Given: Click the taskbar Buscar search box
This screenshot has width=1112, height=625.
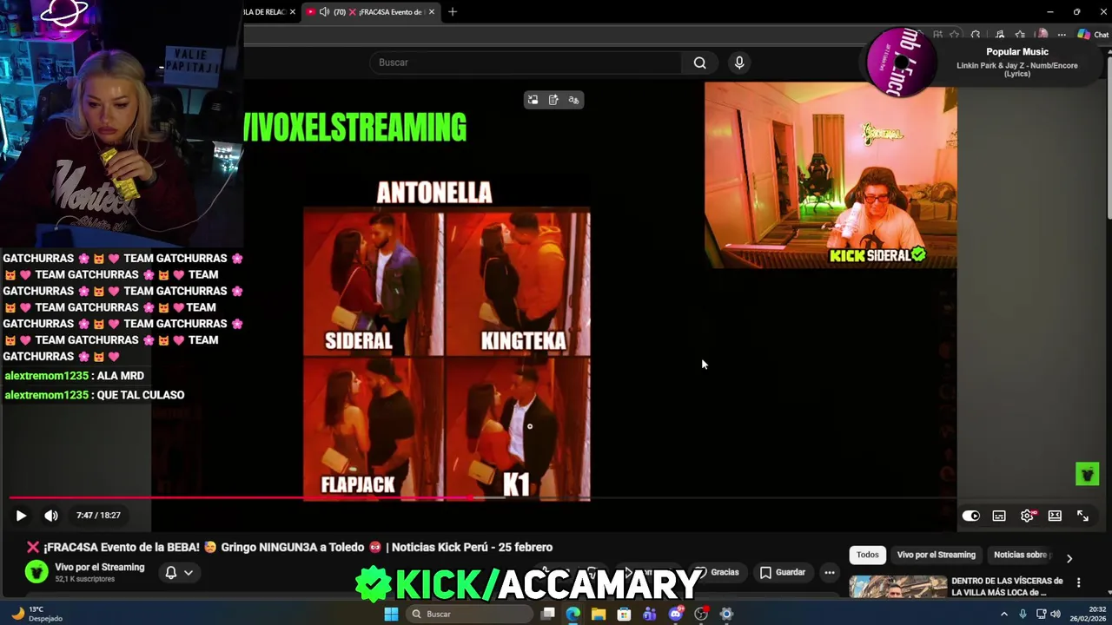Looking at the screenshot, I should [x=470, y=614].
